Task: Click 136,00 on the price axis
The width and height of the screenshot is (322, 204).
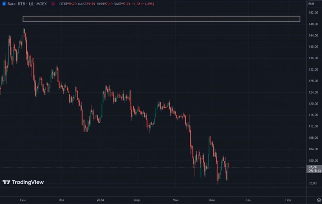Action: pyautogui.click(x=314, y=58)
